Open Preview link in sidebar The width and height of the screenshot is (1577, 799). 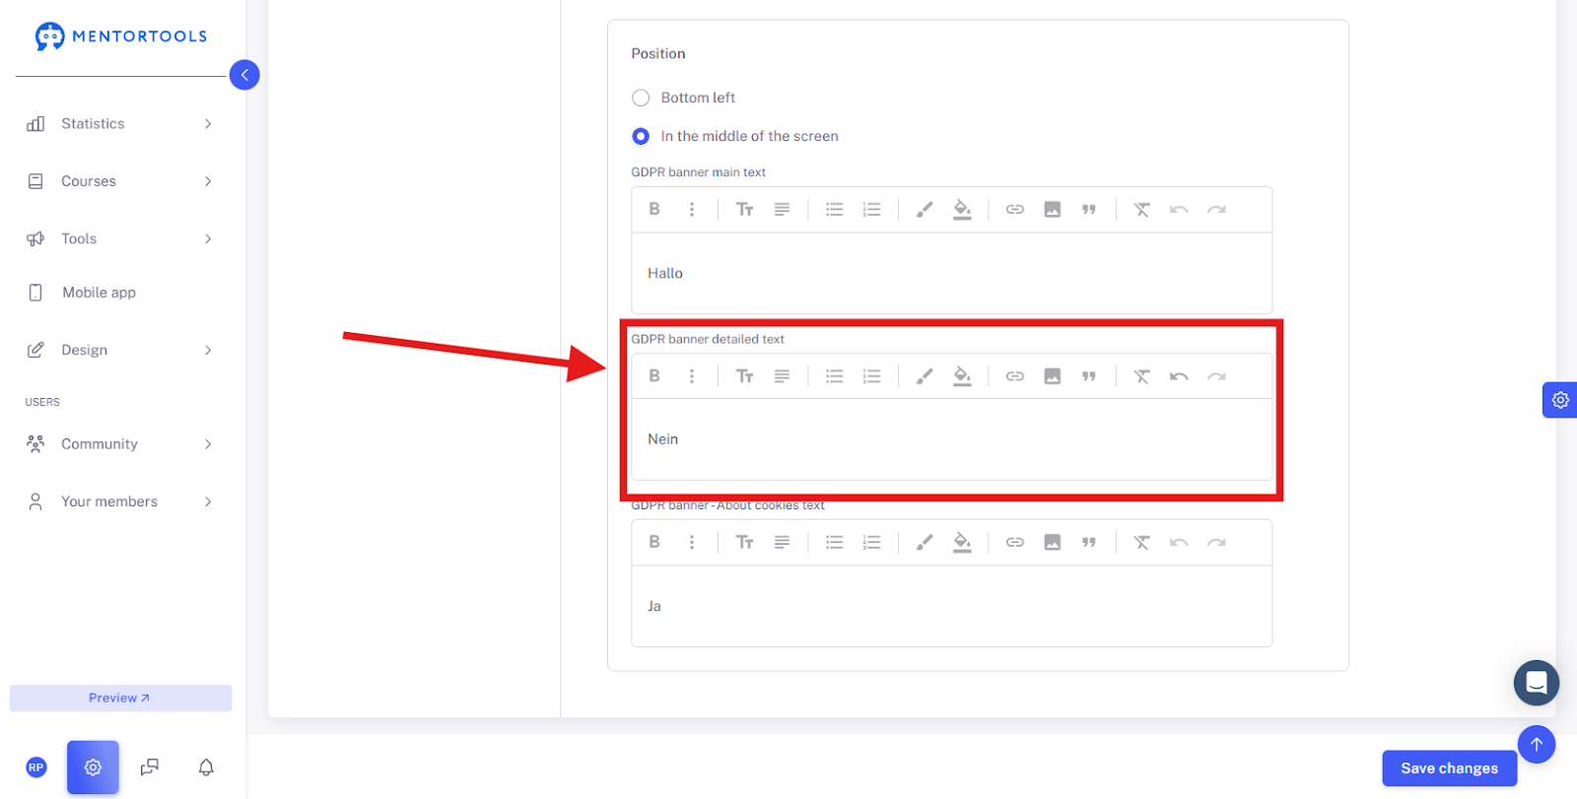point(120,698)
